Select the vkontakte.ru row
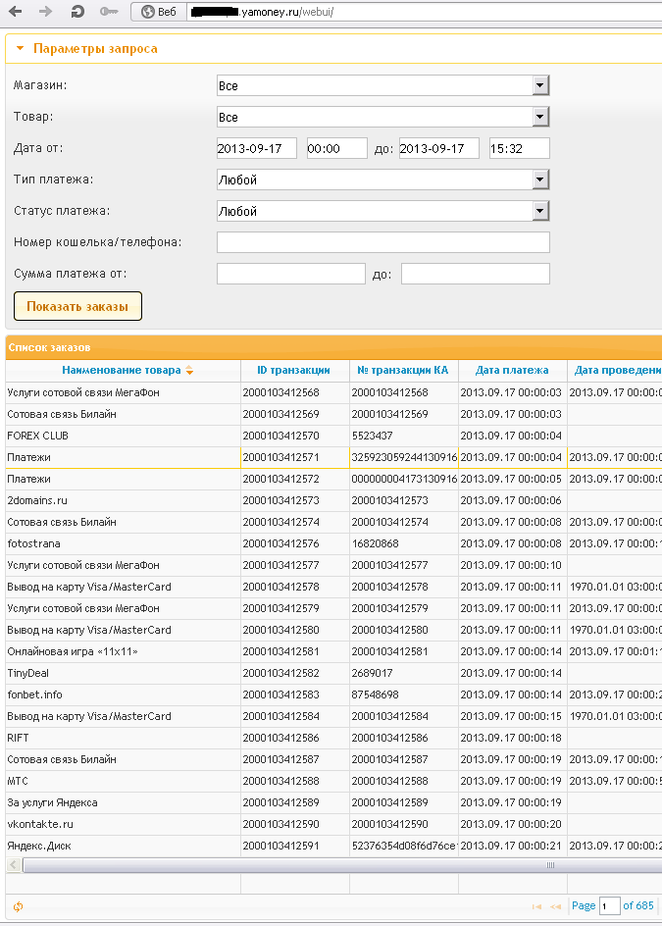 pos(333,824)
